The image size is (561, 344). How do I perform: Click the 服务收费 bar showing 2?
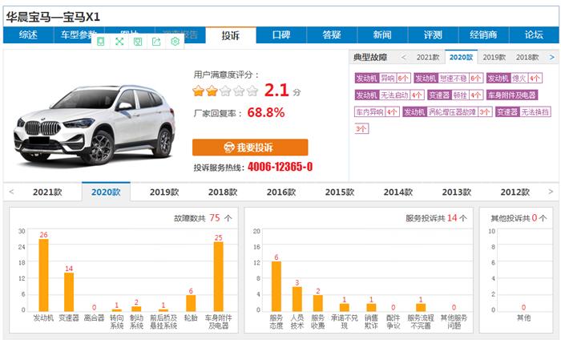317,303
